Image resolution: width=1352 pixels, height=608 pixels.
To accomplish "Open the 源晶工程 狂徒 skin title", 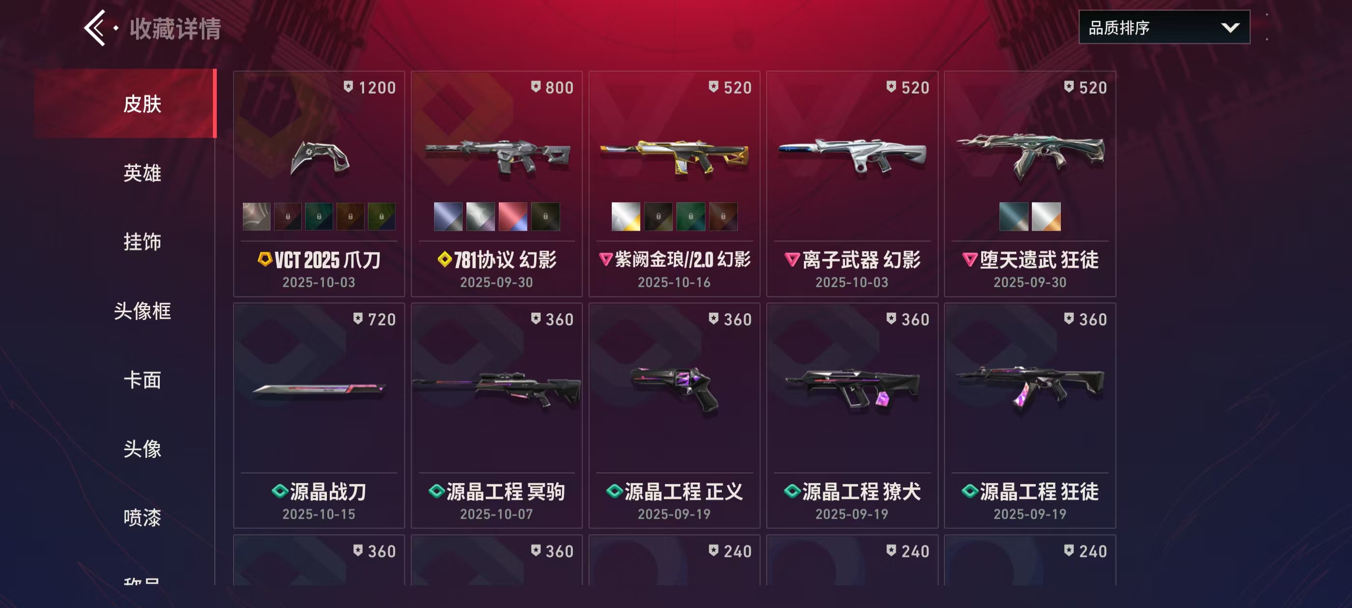I will coord(1030,492).
